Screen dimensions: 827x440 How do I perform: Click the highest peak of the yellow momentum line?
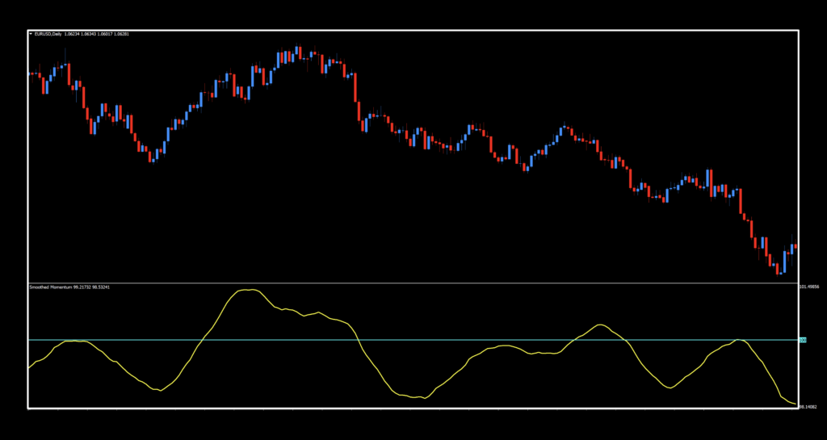click(x=249, y=290)
